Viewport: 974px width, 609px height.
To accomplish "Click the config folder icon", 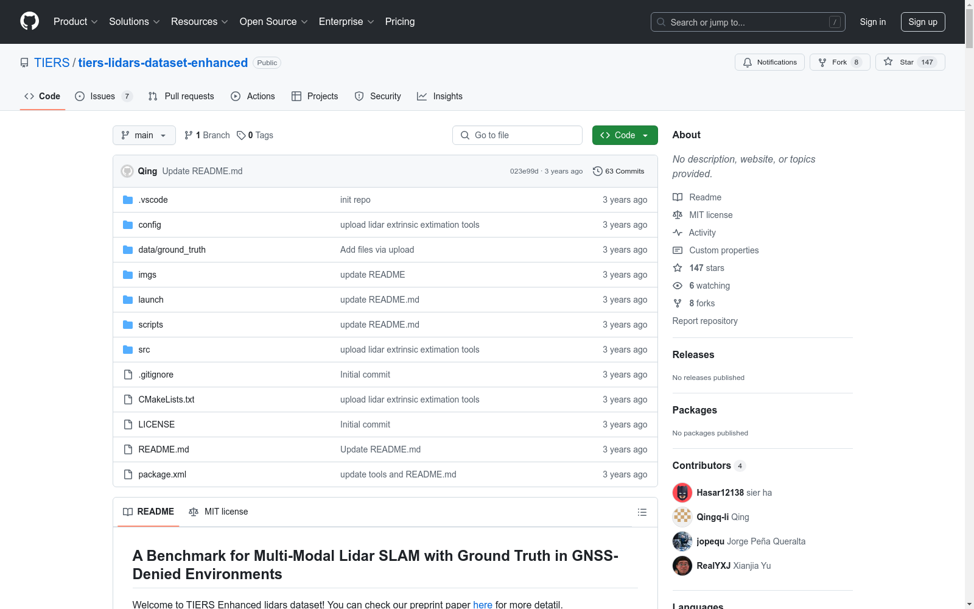I will click(x=128, y=225).
